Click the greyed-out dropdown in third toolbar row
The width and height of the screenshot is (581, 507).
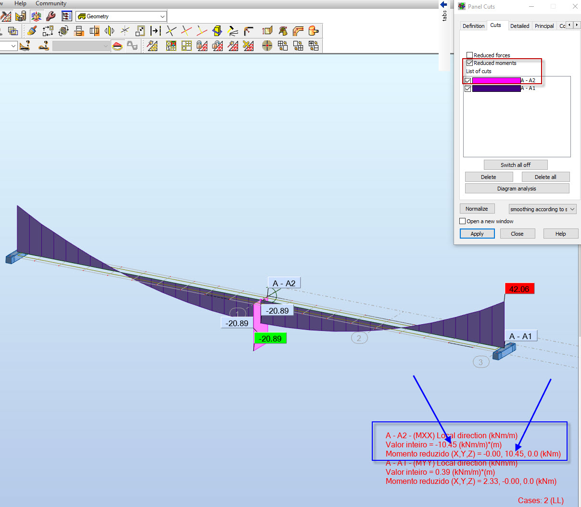[x=81, y=46]
